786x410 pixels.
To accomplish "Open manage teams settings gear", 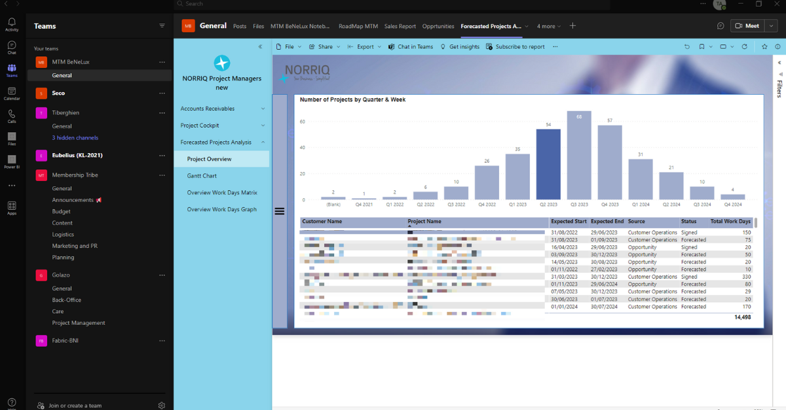I will pyautogui.click(x=162, y=405).
